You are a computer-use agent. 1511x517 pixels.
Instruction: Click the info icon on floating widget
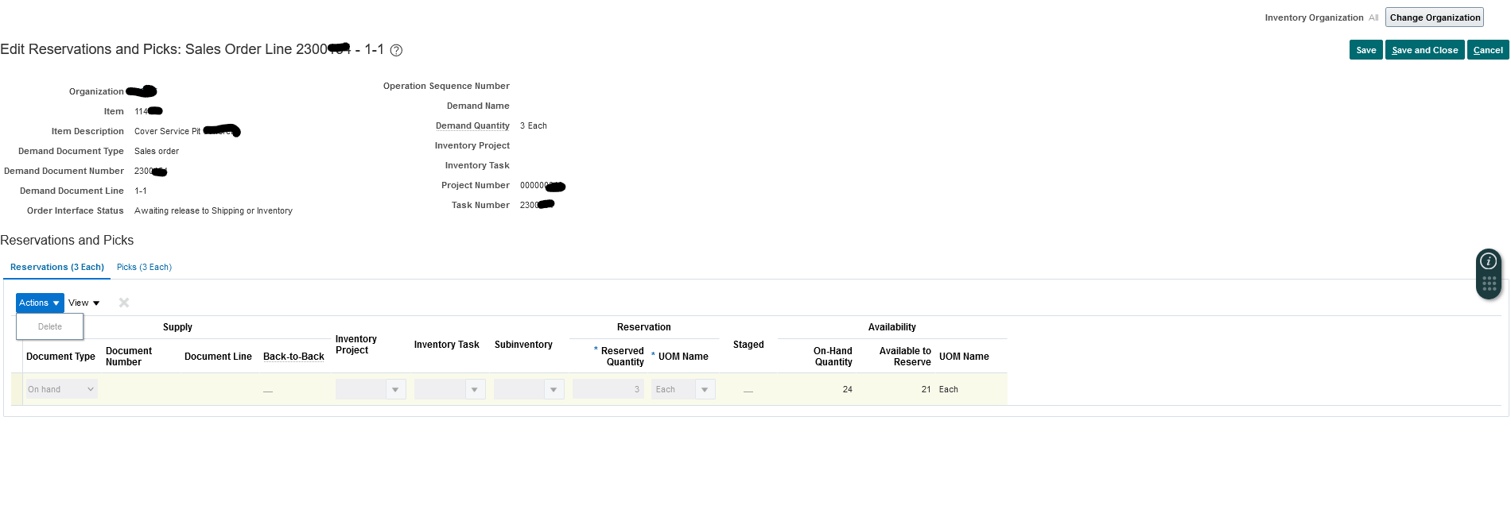point(1489,261)
